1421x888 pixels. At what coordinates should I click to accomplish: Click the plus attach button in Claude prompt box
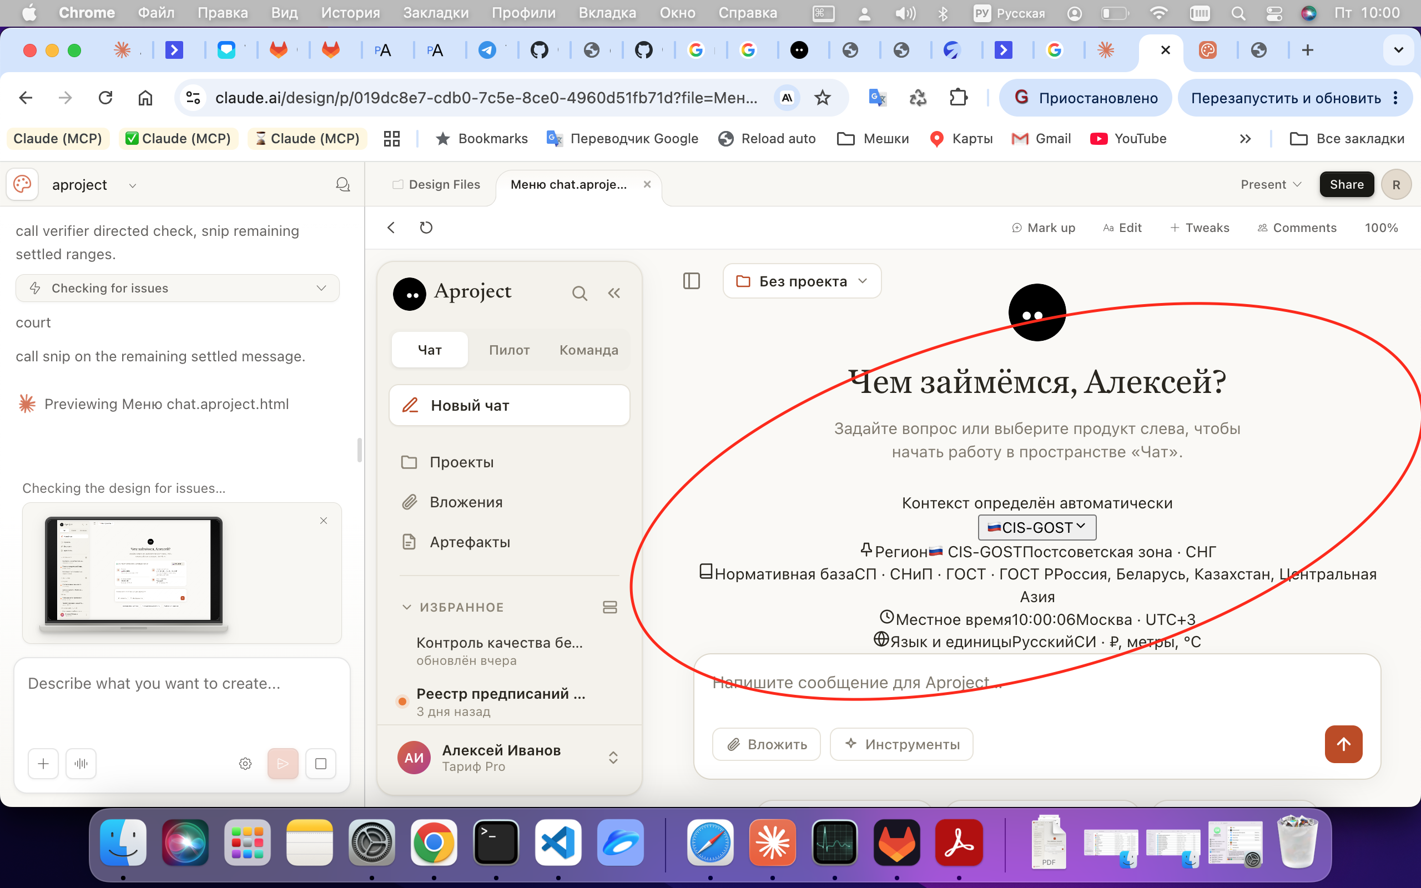tap(43, 764)
